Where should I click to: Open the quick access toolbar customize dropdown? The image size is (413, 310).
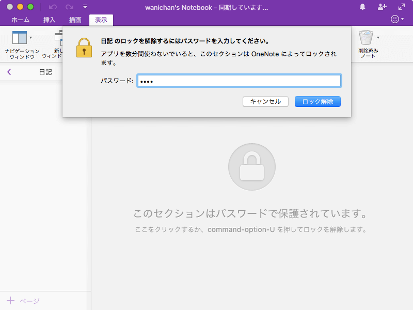click(85, 7)
